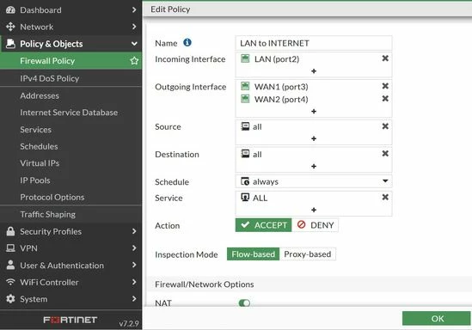Click the always schedule clock icon

(x=245, y=181)
